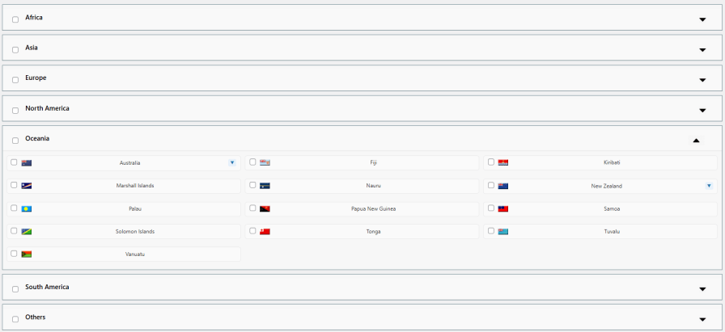Click the Fiji flag icon
The height and width of the screenshot is (332, 725).
(x=265, y=162)
